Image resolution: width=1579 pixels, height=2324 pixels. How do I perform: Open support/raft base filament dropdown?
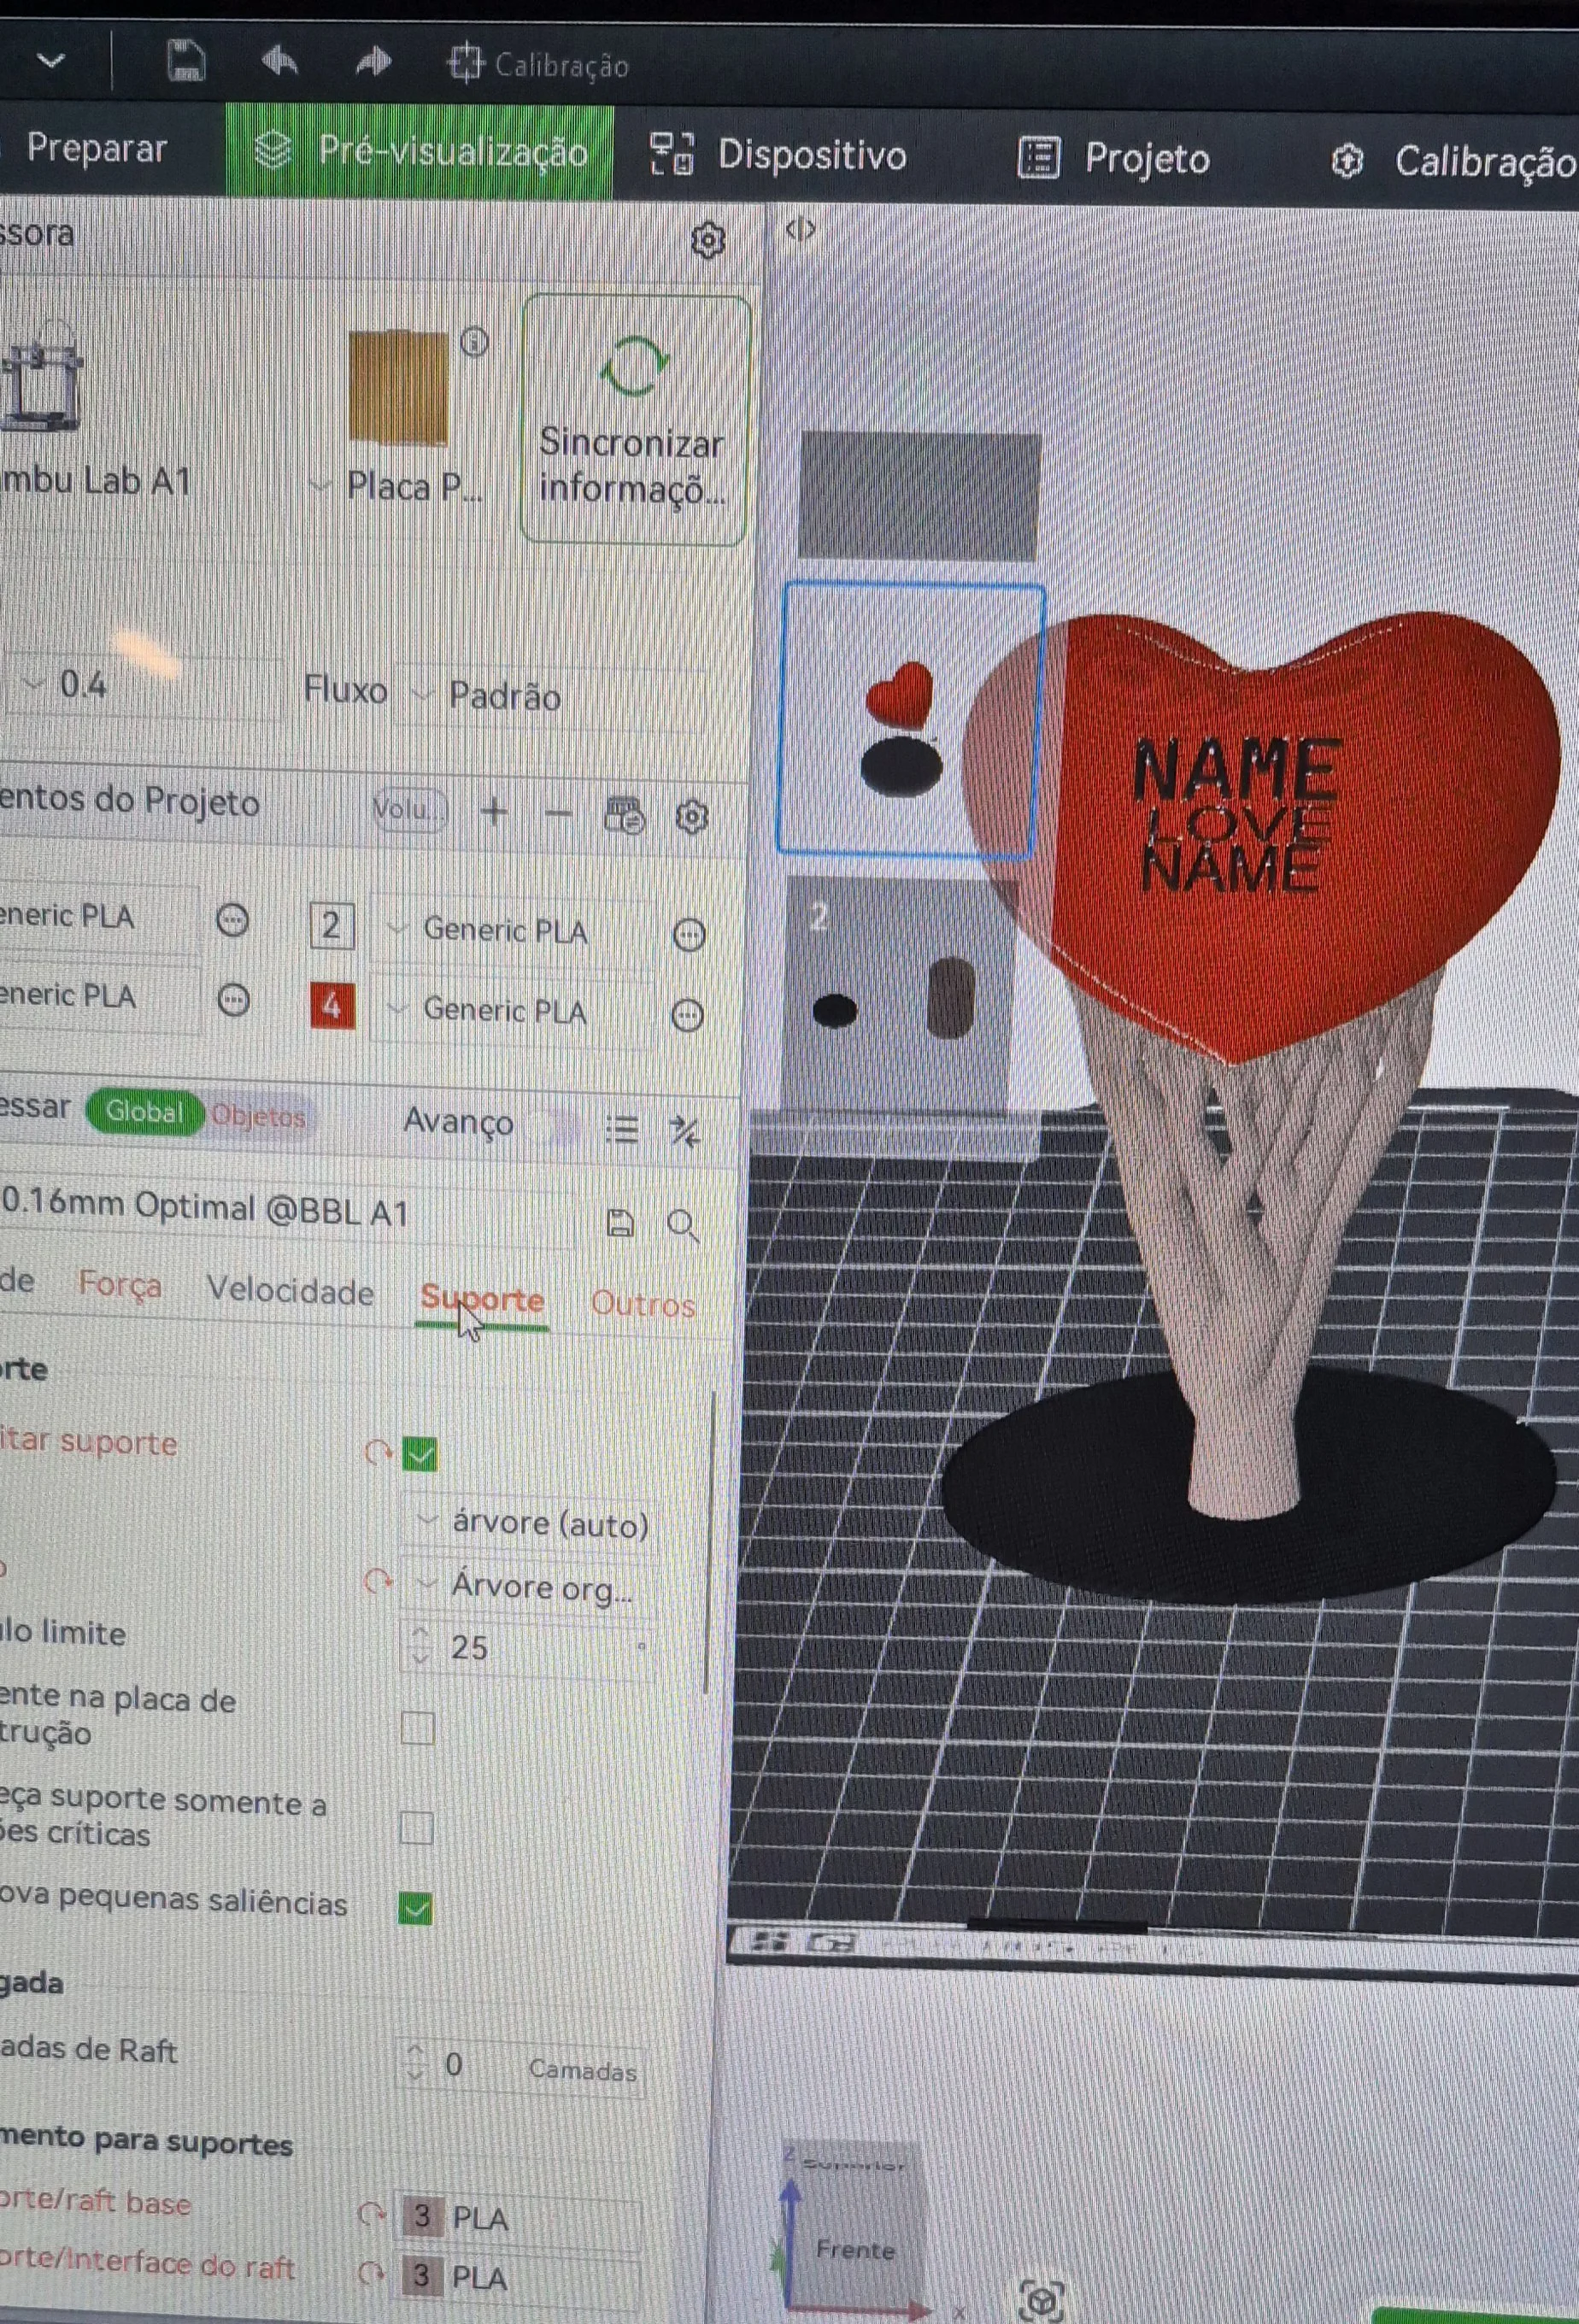tap(518, 2218)
